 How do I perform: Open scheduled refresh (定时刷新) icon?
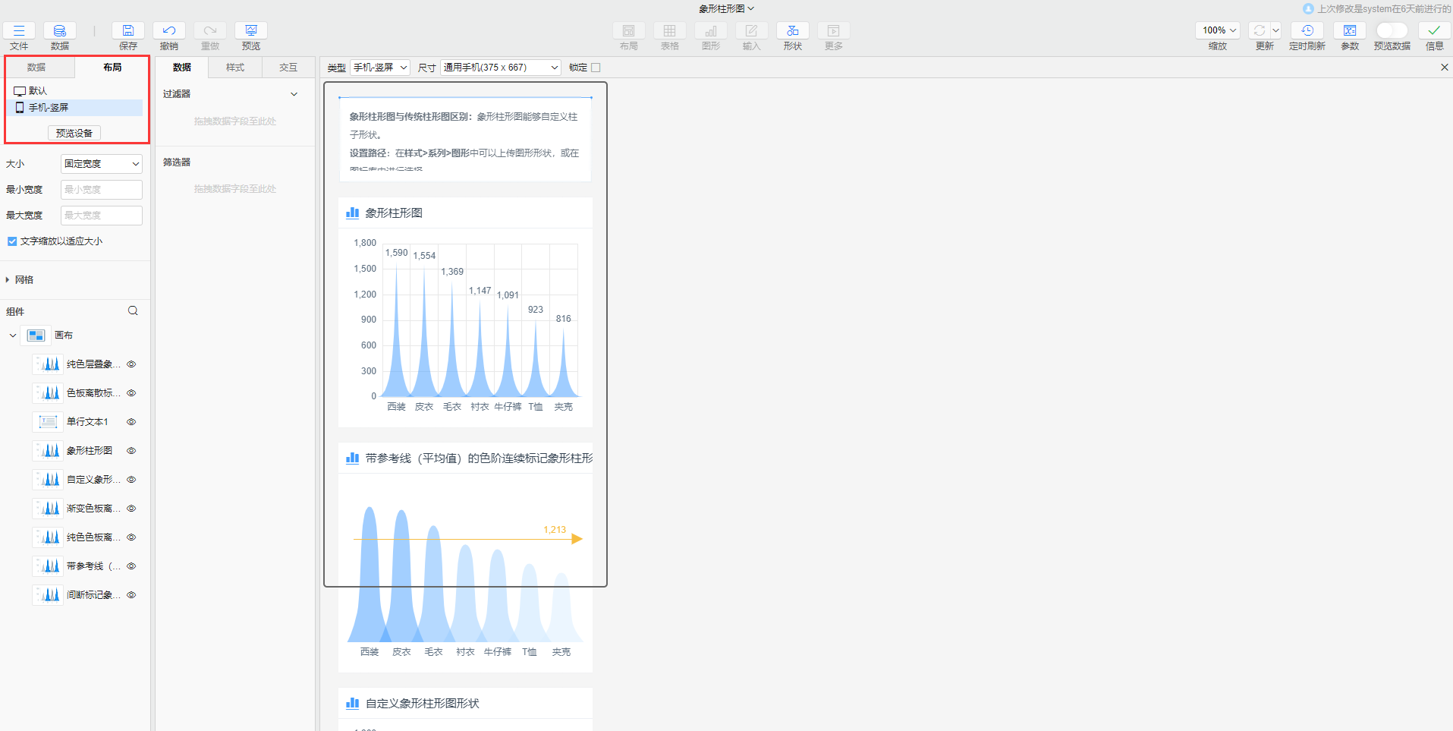click(x=1307, y=31)
